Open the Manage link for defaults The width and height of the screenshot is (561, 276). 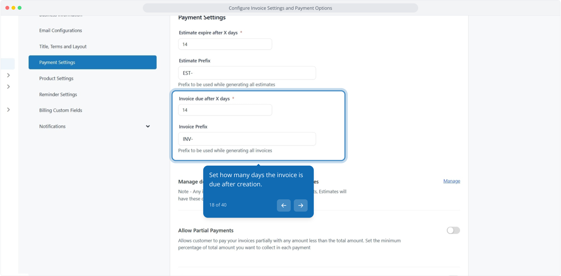tap(451, 181)
